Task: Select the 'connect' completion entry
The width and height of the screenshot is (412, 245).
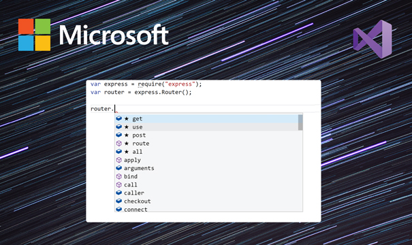Action: [207, 209]
